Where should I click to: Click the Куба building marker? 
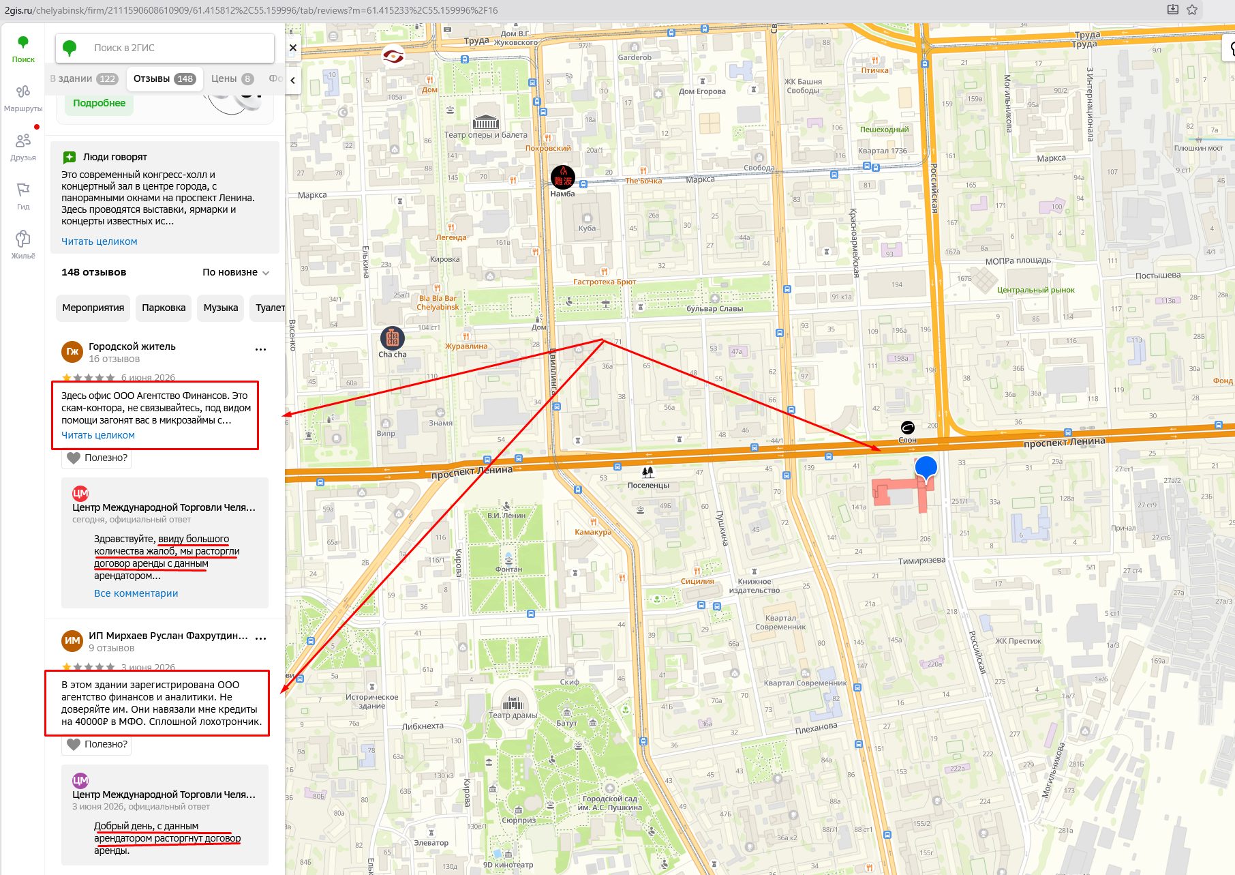(588, 218)
